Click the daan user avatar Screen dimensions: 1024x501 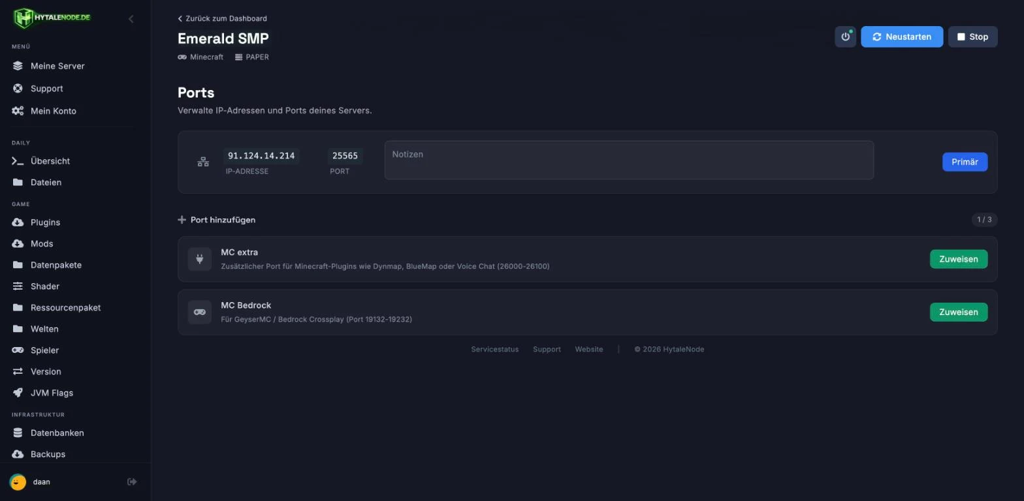point(18,482)
